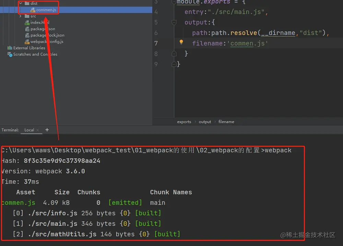Click the webpack.config.js file icon
The image size is (343, 246).
click(27, 41)
